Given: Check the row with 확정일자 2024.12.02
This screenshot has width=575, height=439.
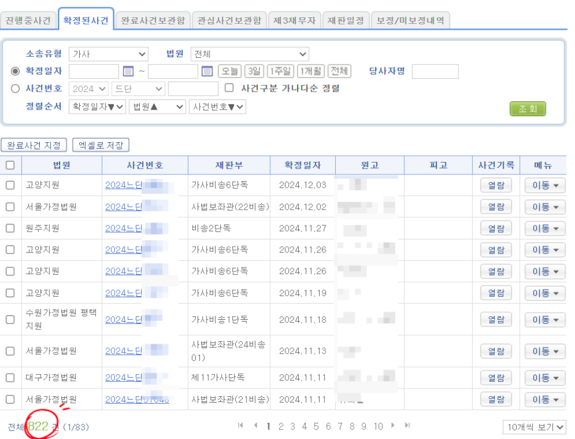Looking at the screenshot, I should [10, 207].
